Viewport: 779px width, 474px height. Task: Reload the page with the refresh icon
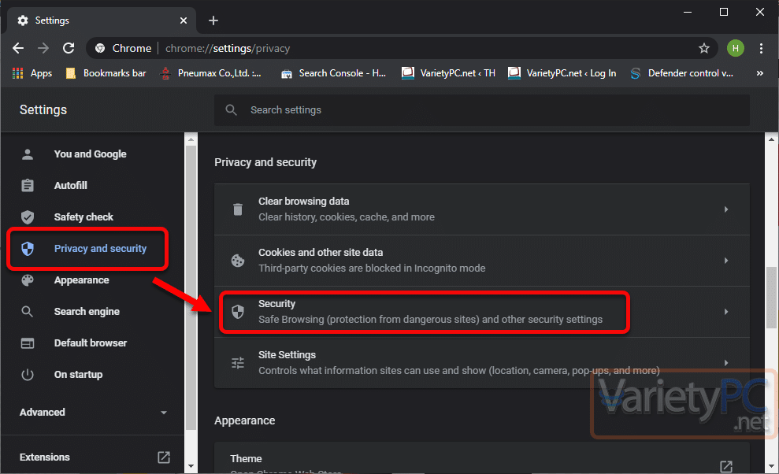(69, 48)
